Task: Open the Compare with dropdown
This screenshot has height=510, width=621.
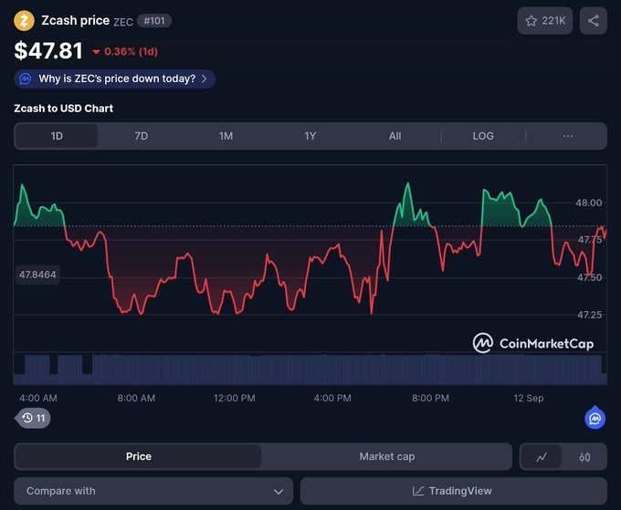Action: point(153,491)
